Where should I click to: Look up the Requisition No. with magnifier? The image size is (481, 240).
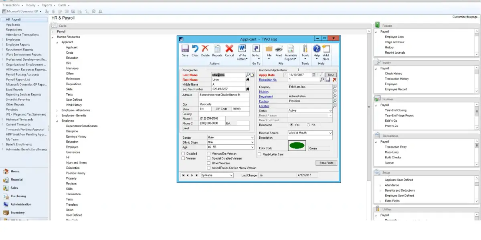[322, 80]
